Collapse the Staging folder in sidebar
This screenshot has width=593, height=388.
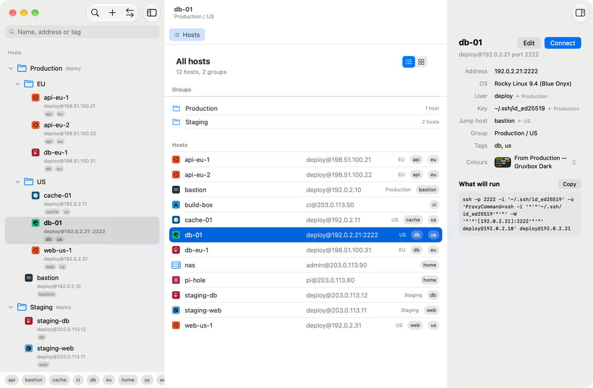pos(11,307)
